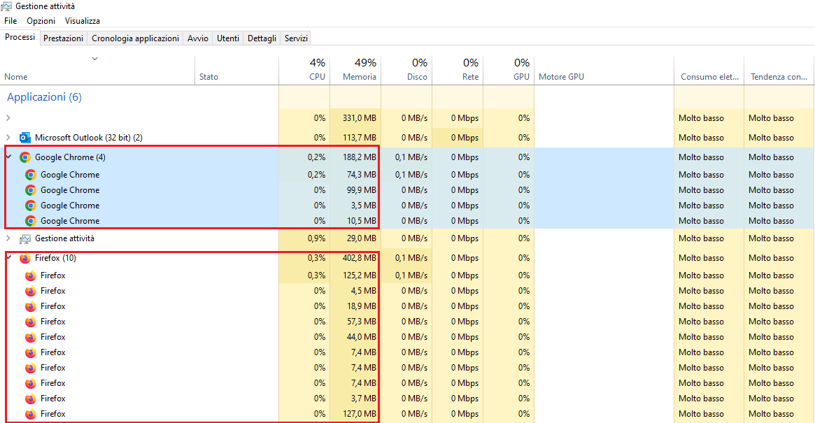This screenshot has width=815, height=423.
Task: Select the Firefox (10) row label
Action: click(x=55, y=258)
